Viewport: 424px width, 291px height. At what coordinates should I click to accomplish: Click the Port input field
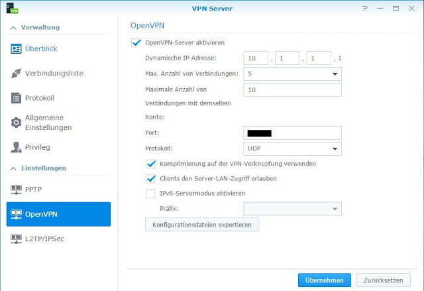(x=292, y=133)
